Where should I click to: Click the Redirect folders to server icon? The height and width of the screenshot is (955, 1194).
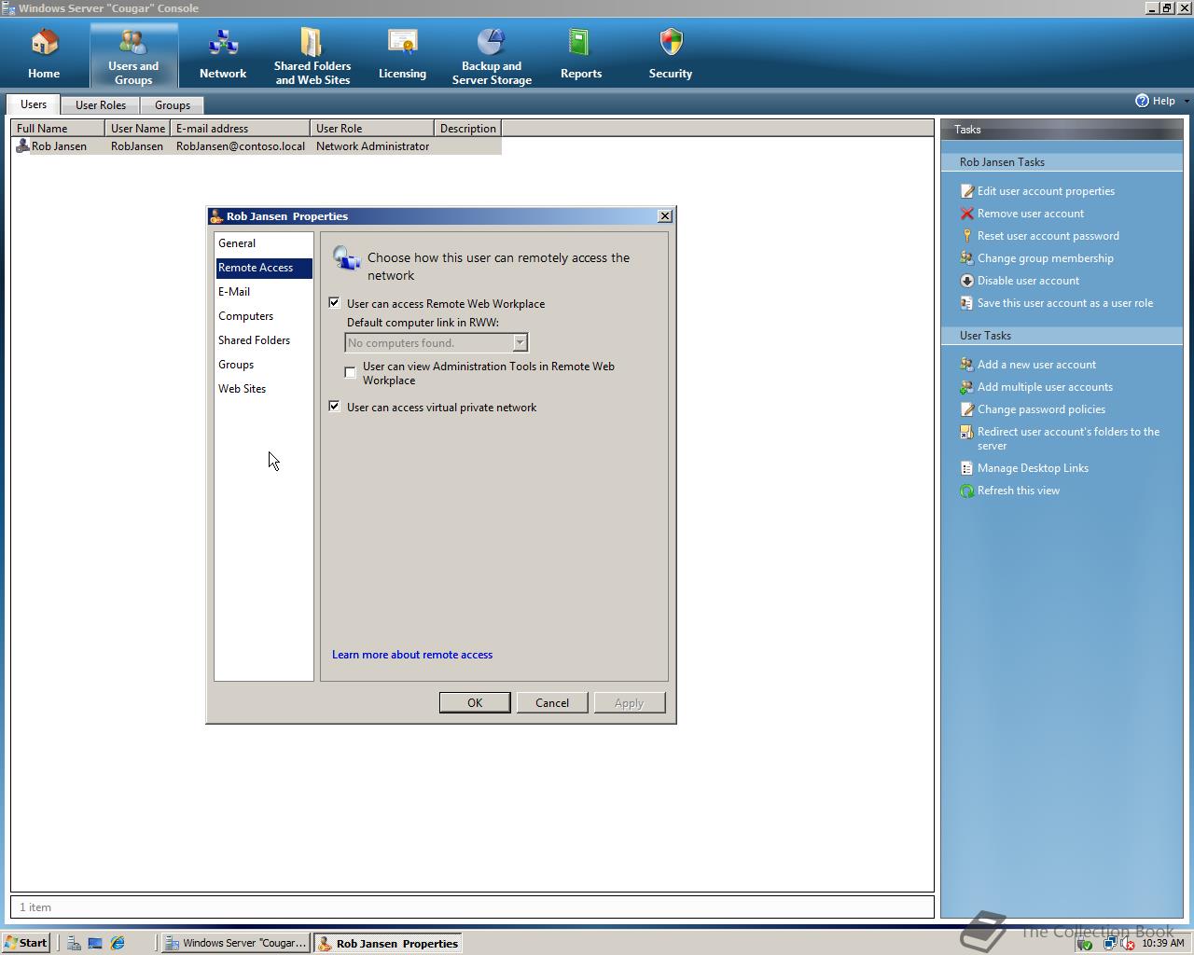967,432
